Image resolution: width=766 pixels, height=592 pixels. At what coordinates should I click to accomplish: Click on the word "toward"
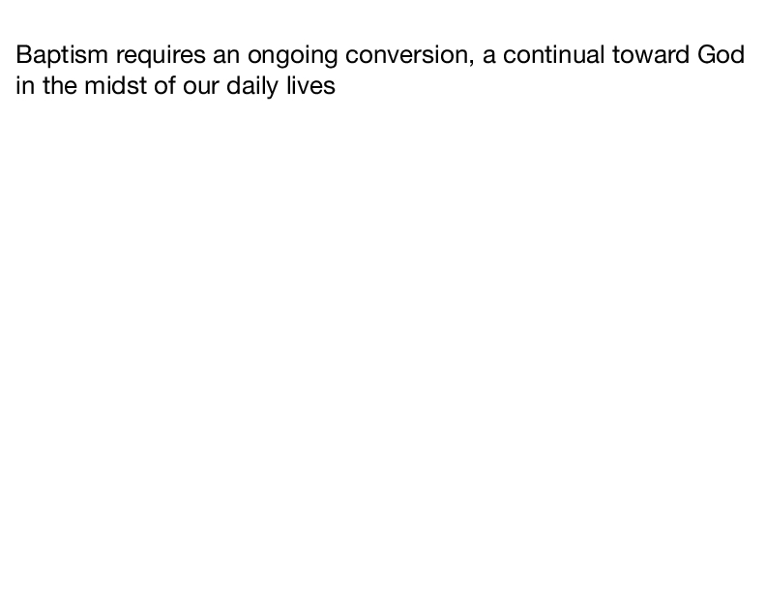[x=651, y=55]
